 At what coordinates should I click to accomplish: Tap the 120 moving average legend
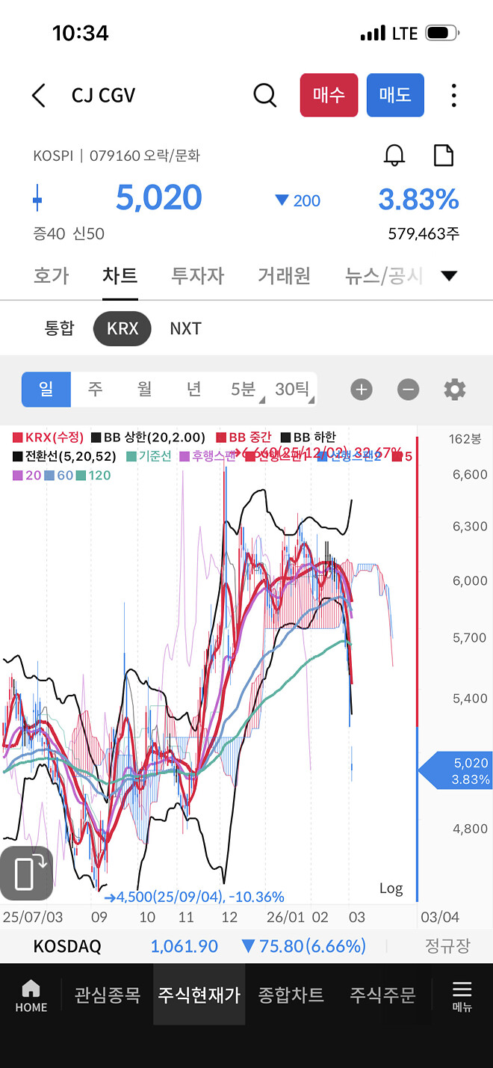point(94,475)
